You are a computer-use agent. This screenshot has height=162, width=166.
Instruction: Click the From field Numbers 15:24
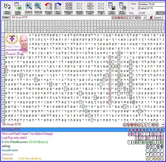pyautogui.click(x=152, y=4)
